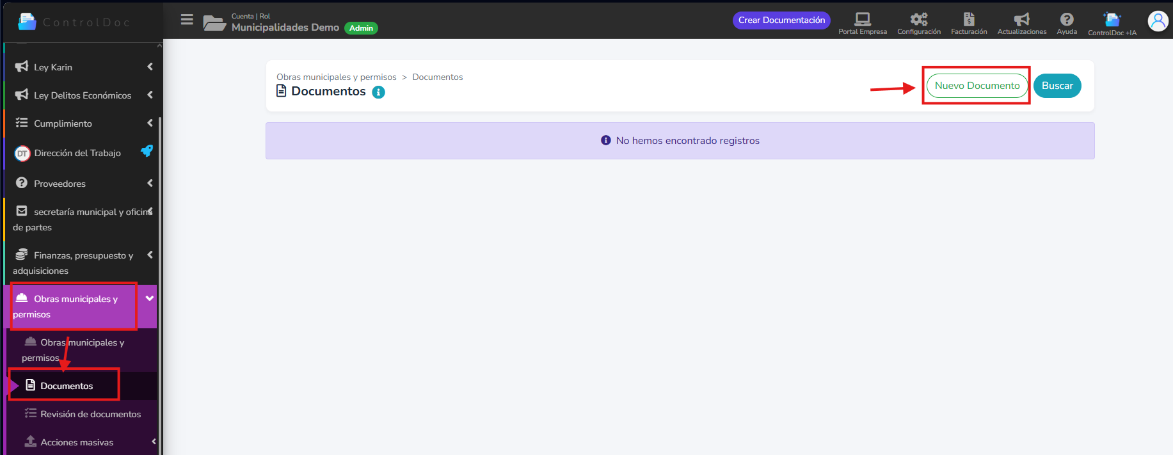The width and height of the screenshot is (1173, 455).
Task: Expand the Ley Delitos Económicos chevron
Action: pyautogui.click(x=150, y=95)
